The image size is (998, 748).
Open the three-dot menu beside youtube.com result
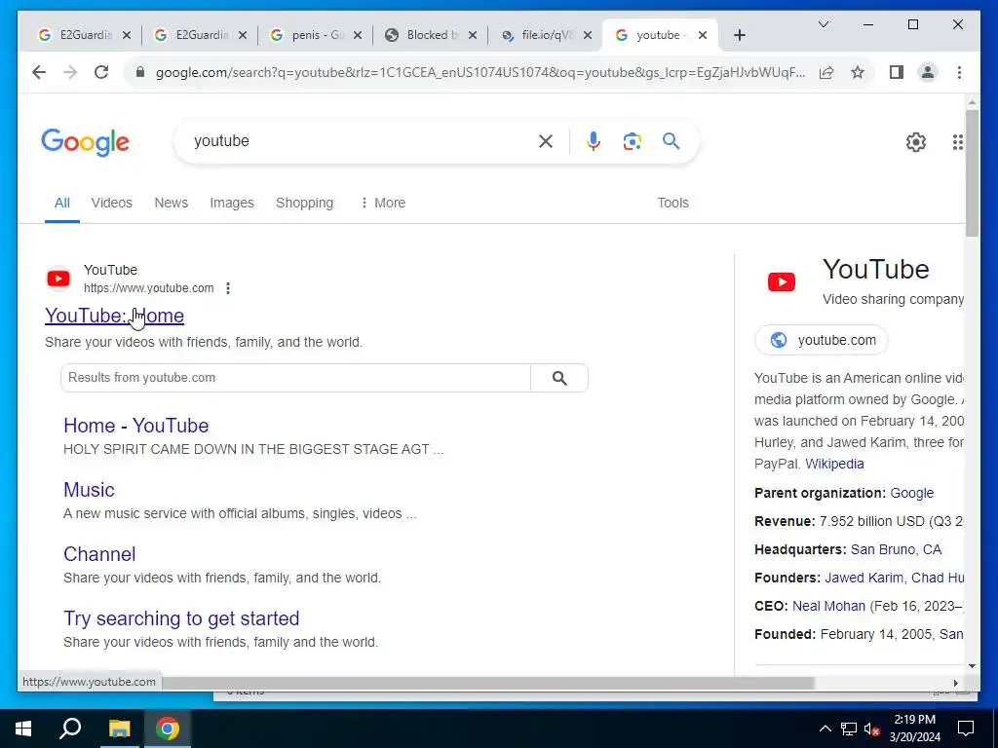pos(228,288)
